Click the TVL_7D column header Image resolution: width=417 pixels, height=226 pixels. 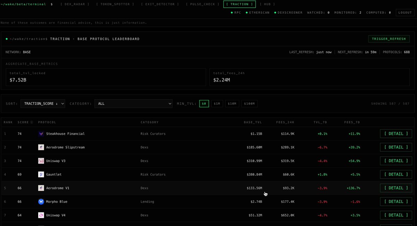pos(320,122)
